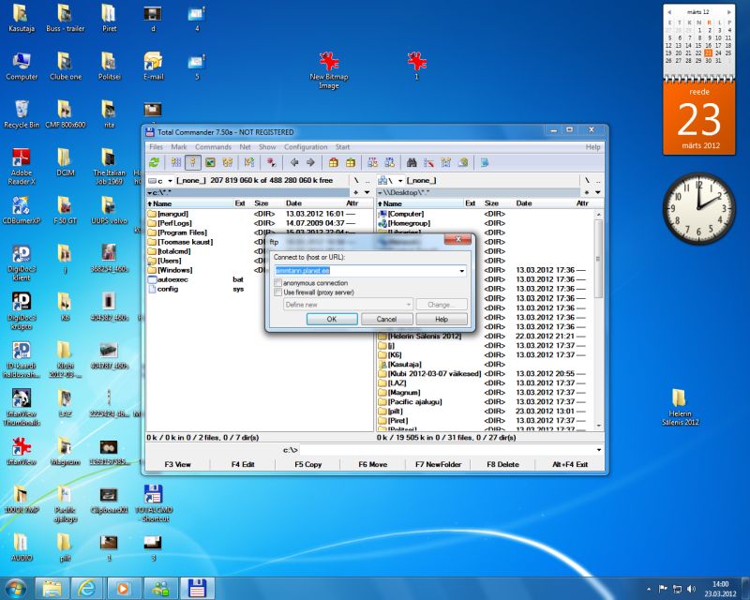The image size is (750, 600).
Task: Open the Configuration menu
Action: pos(306,147)
